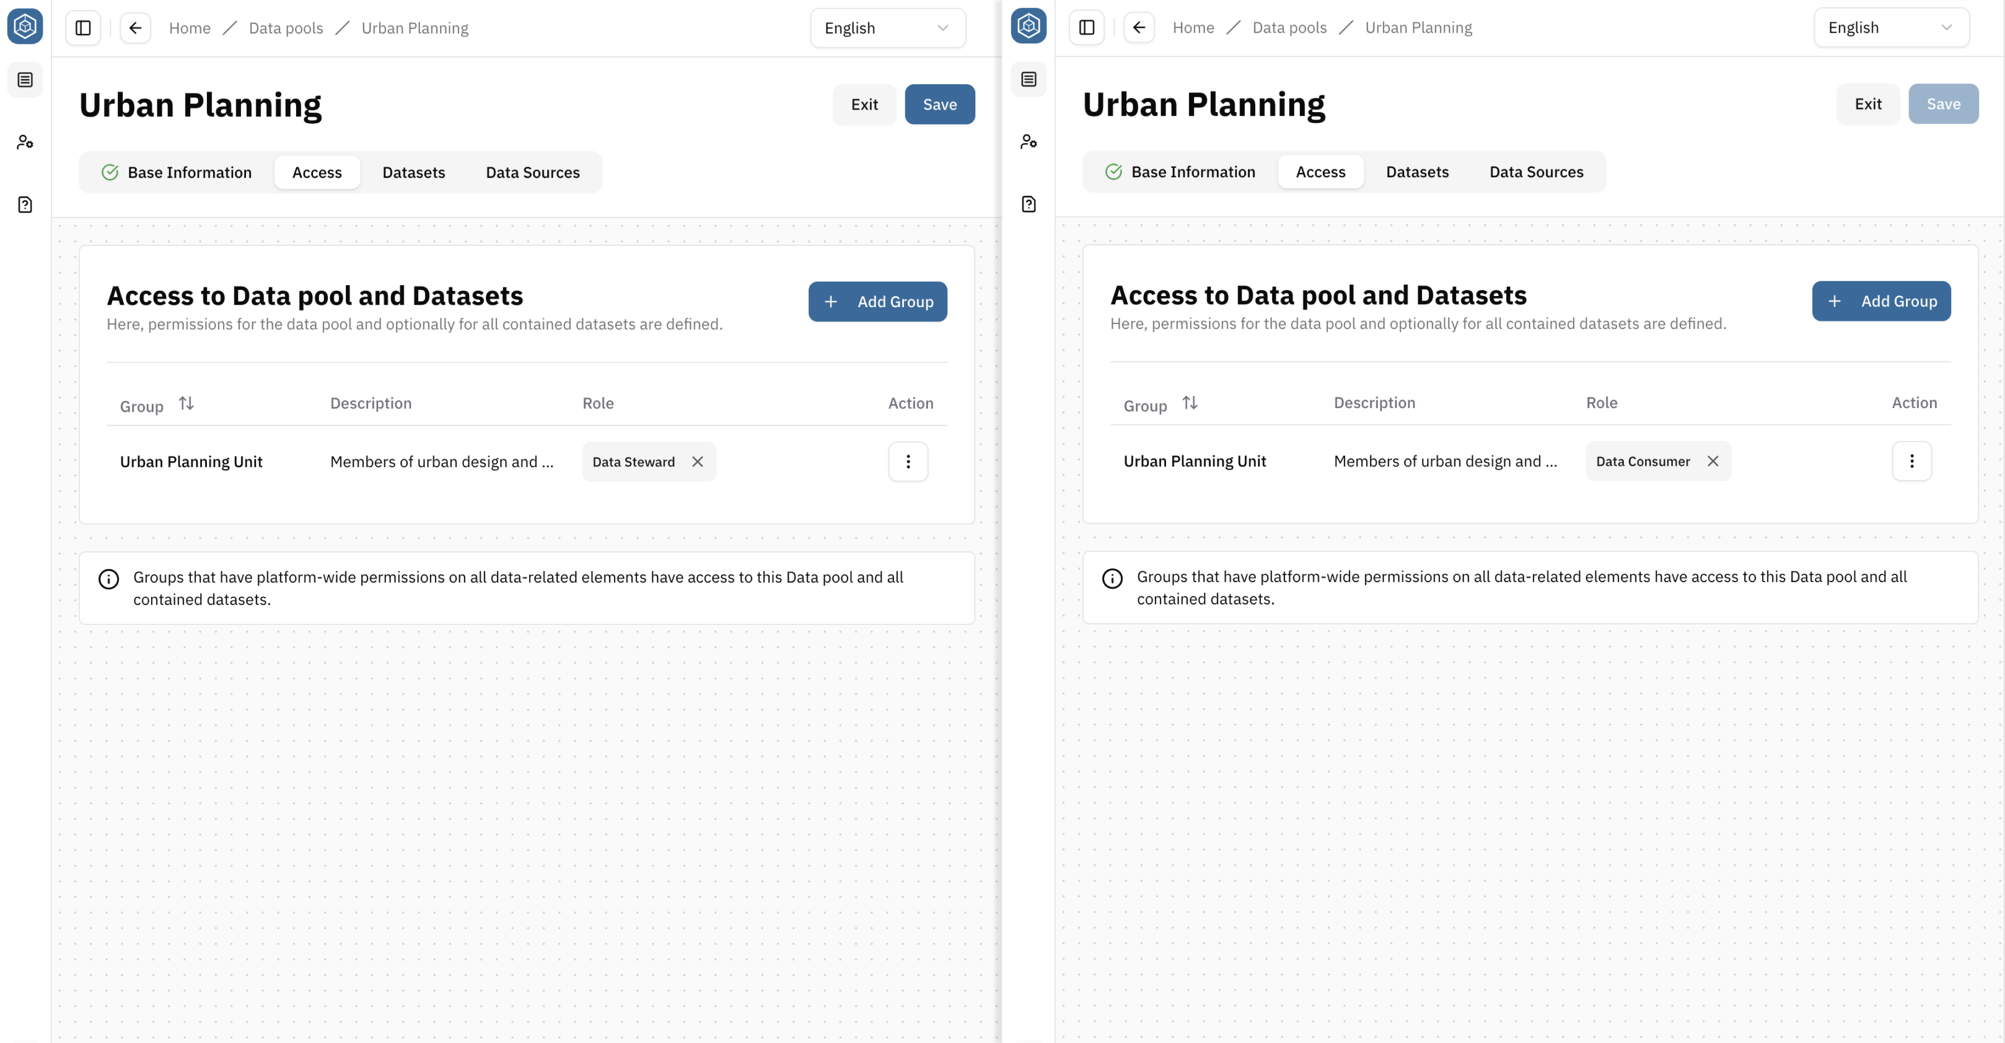Click Role column header in left window

click(598, 403)
